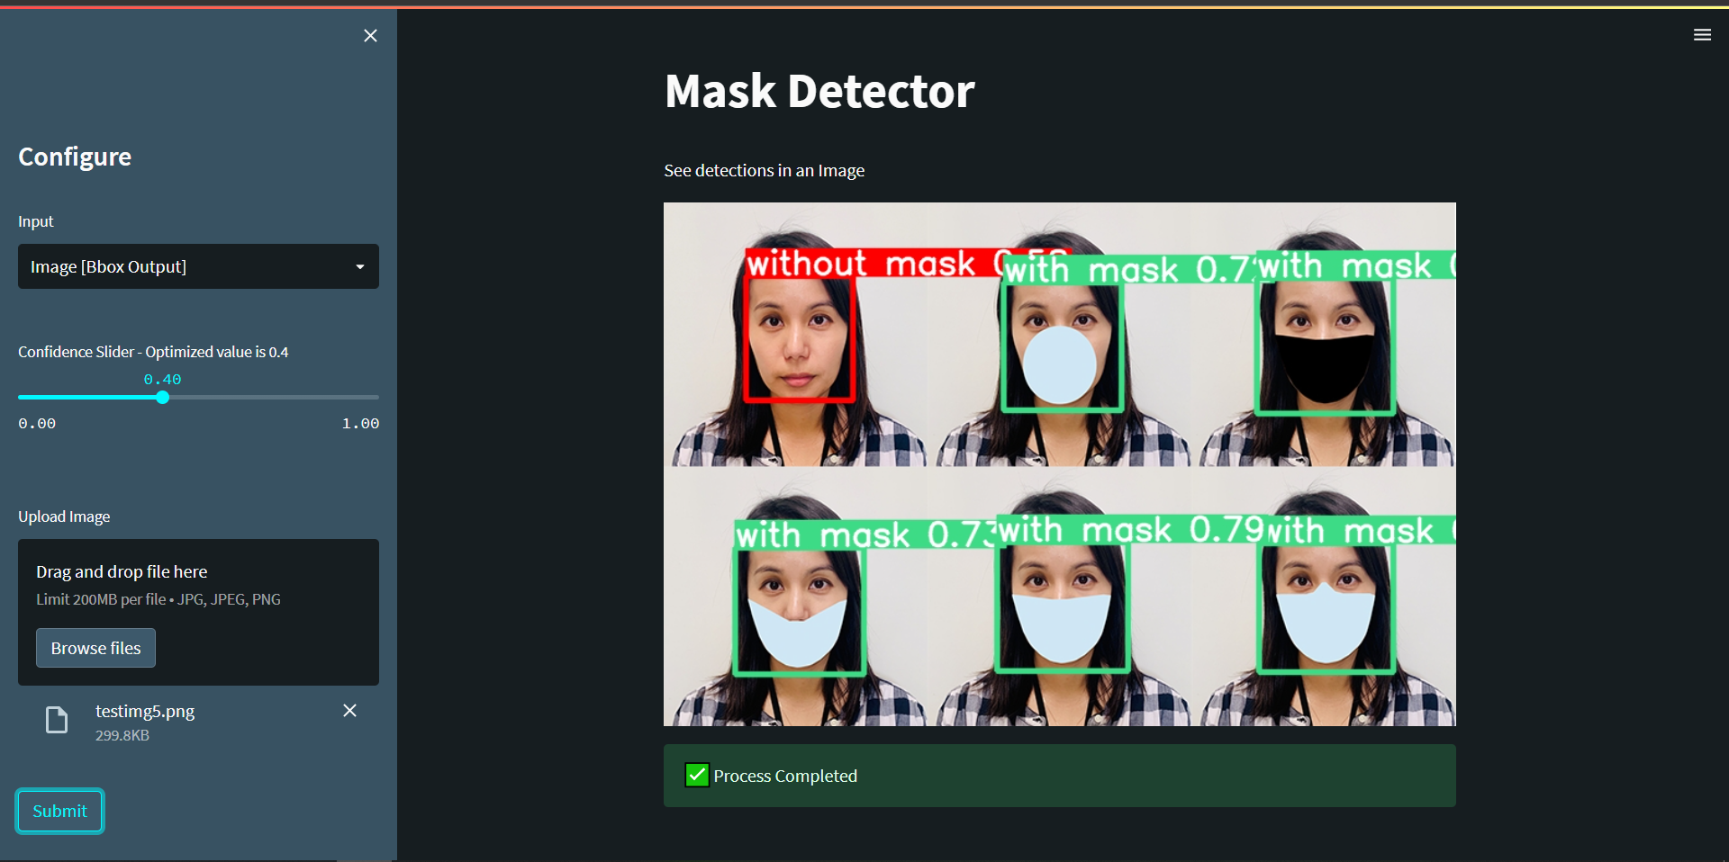Open the Input selection dropdown showing Image [Bbox Output]
1729x862 pixels.
(x=198, y=266)
